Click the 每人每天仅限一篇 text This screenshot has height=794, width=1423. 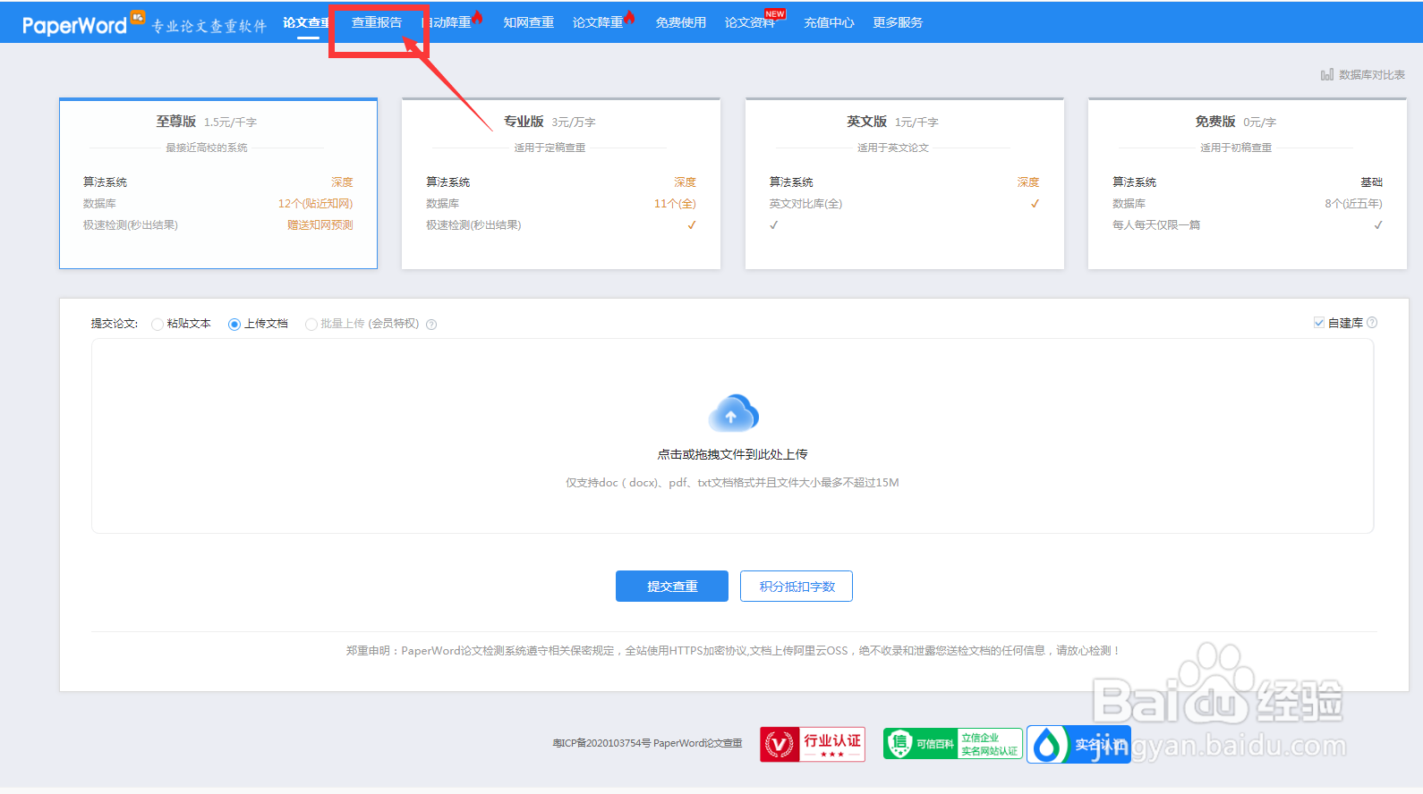1156,225
